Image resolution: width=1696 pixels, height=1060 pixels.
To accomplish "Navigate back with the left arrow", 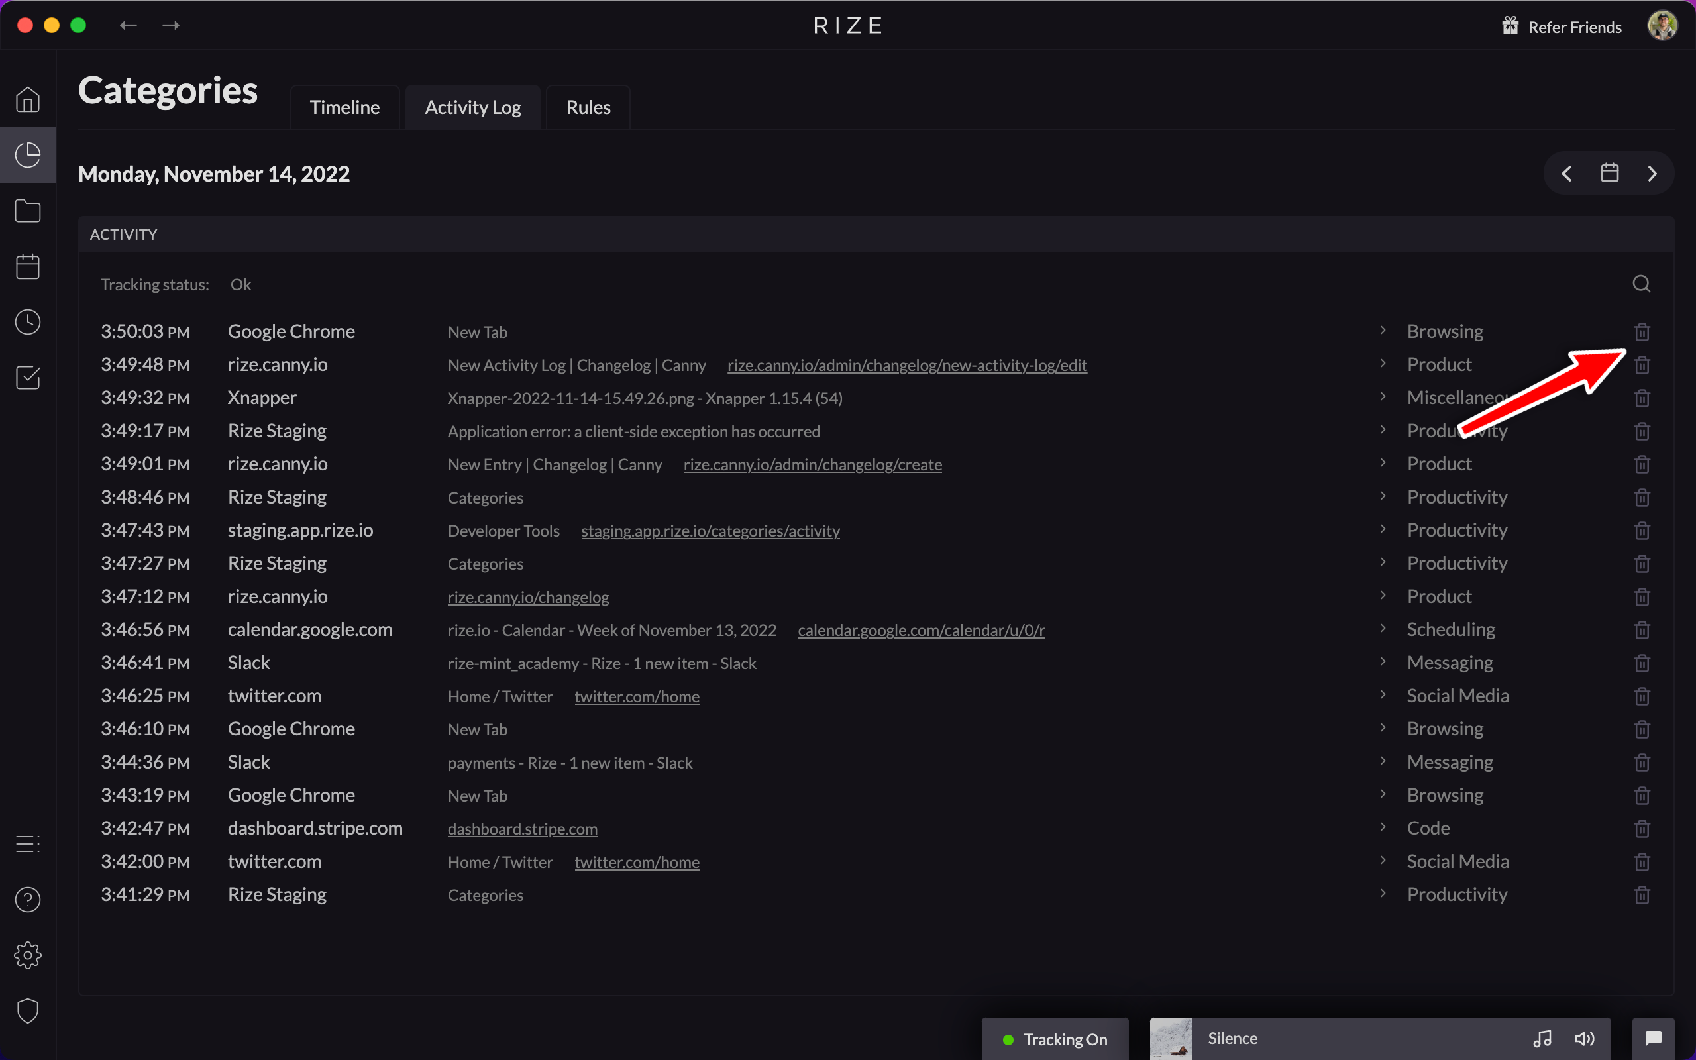I will 129,25.
